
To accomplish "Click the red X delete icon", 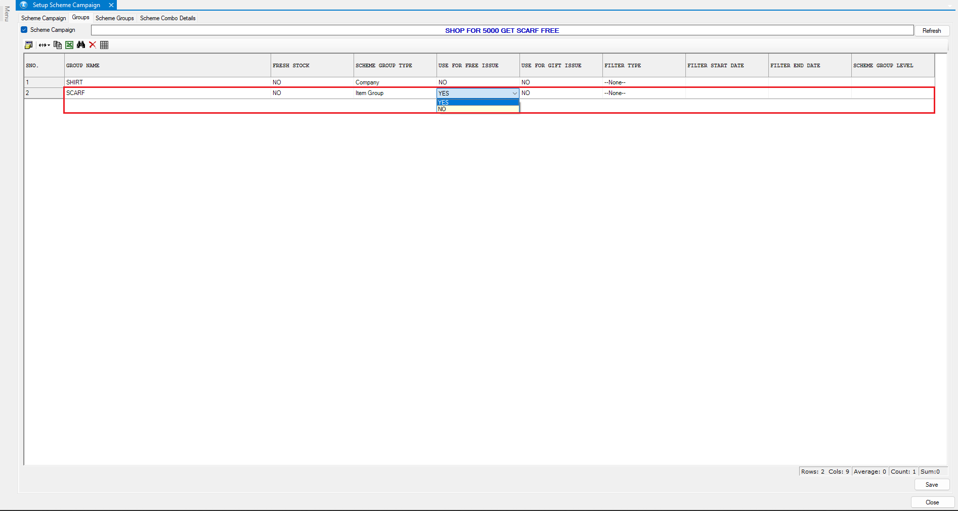I will [x=93, y=45].
